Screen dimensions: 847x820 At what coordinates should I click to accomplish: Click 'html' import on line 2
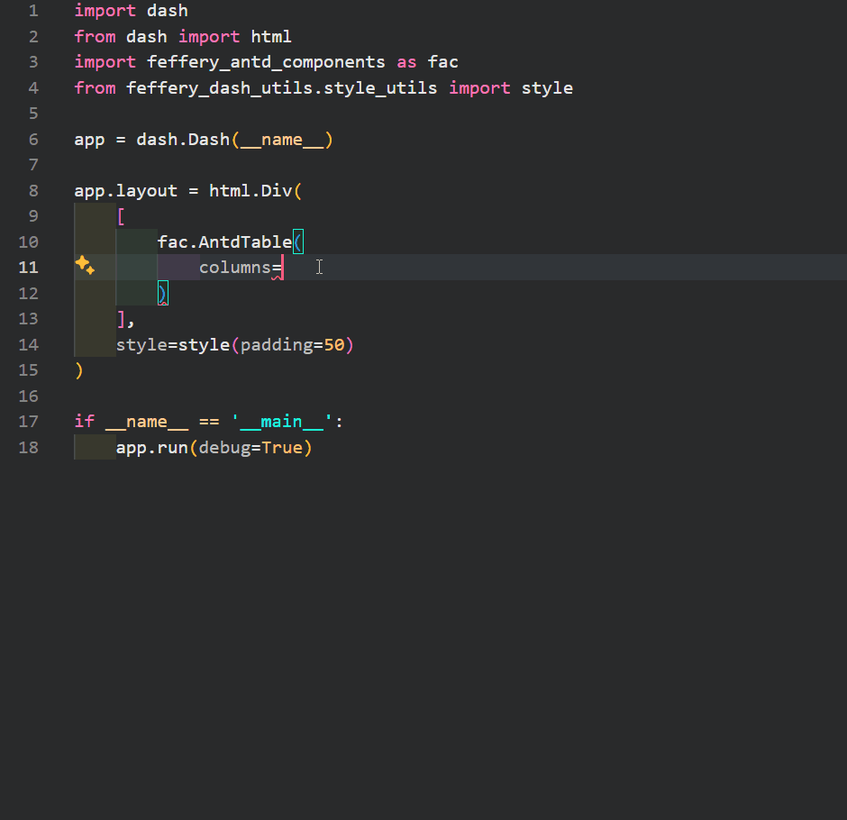[x=271, y=36]
